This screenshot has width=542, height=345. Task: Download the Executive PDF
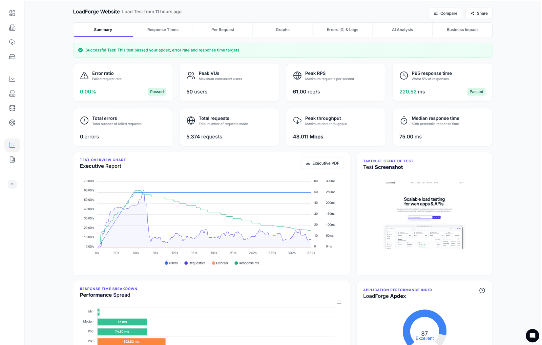(322, 163)
